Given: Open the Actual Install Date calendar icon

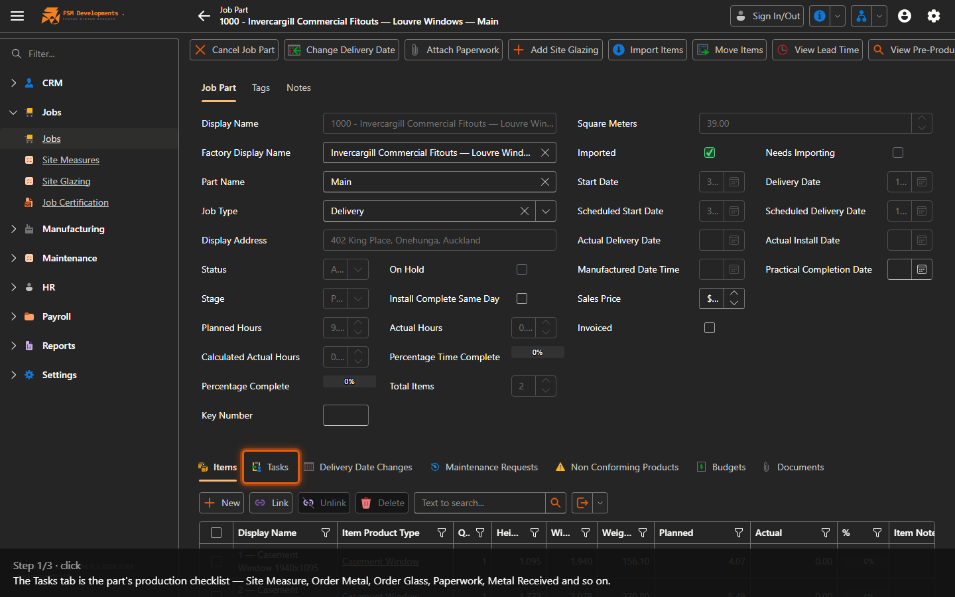Looking at the screenshot, I should coord(922,240).
